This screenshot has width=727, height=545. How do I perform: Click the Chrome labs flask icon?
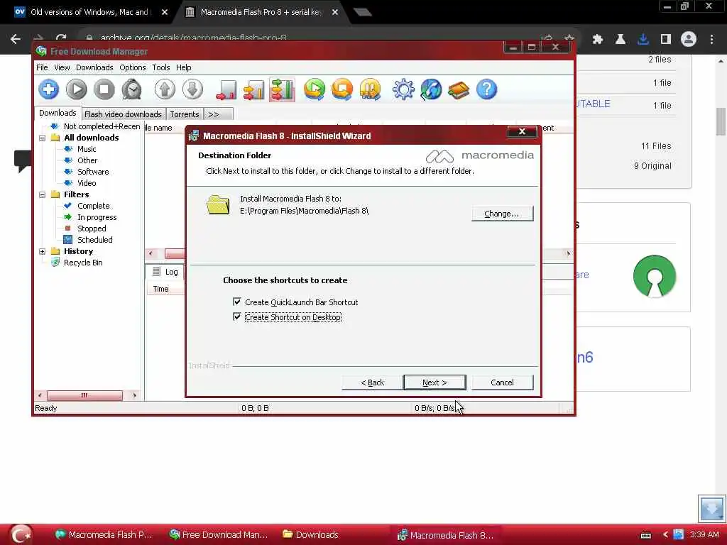point(621,40)
